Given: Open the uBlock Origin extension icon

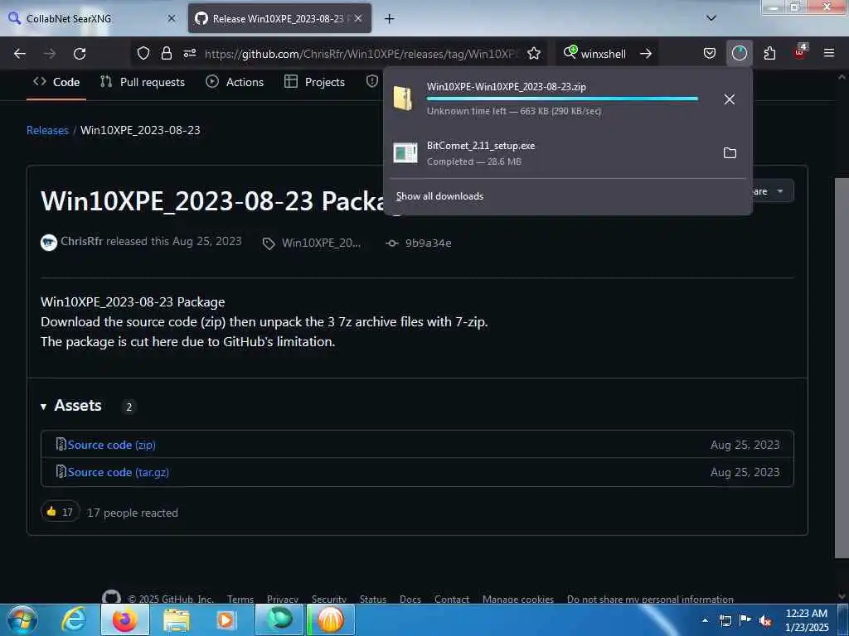Looking at the screenshot, I should point(800,52).
